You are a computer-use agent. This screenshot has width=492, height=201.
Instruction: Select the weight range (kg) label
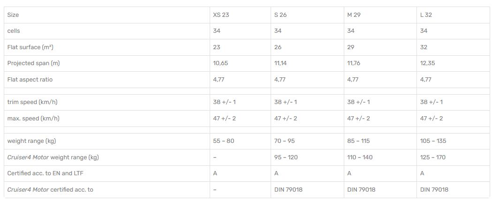coord(31,141)
